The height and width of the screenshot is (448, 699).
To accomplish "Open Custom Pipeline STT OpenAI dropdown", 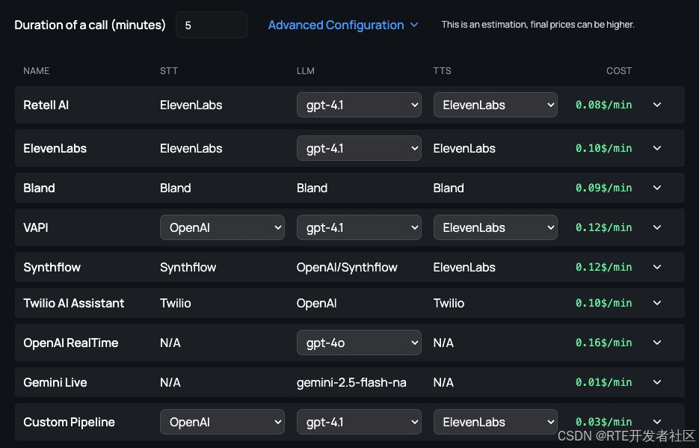I will [222, 422].
